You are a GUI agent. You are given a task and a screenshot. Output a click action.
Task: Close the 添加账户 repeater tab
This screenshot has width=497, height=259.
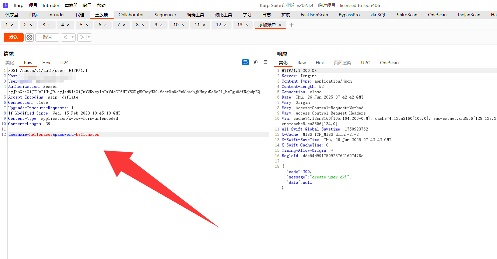[280, 25]
